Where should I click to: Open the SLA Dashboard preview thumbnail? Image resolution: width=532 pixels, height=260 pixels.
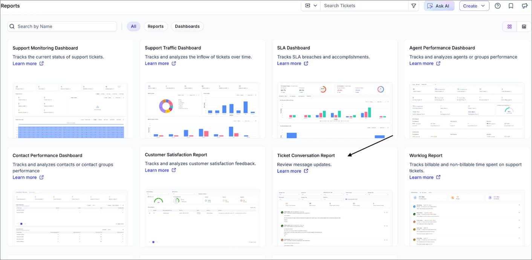click(x=335, y=110)
